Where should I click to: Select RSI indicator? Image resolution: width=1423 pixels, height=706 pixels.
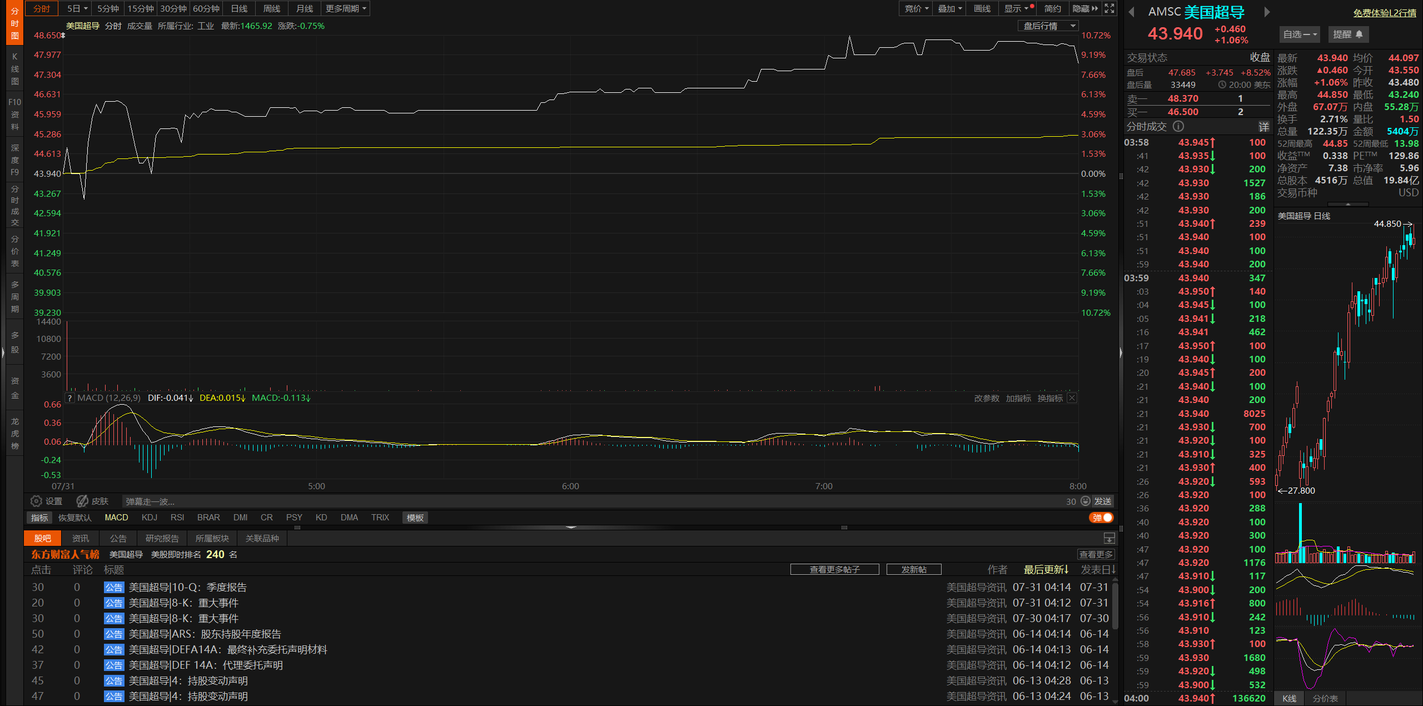177,518
